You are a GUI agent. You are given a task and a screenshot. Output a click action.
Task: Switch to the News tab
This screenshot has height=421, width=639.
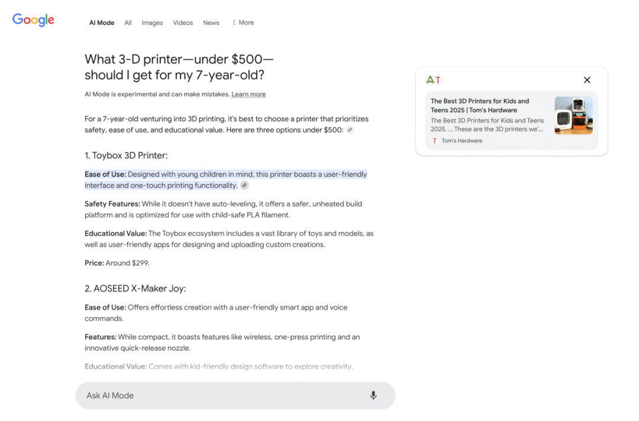point(211,23)
